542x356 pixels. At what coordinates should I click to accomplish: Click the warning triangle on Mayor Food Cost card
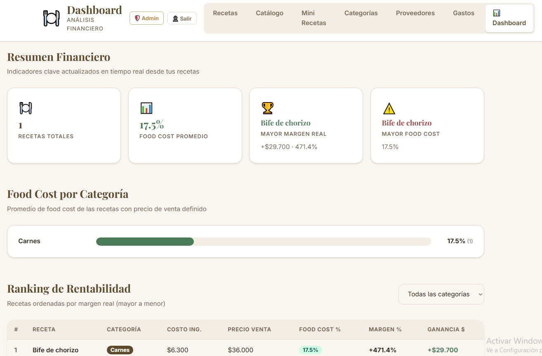point(388,107)
